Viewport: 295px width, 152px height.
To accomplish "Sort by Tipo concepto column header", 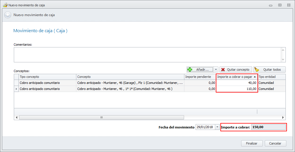I will (47, 77).
